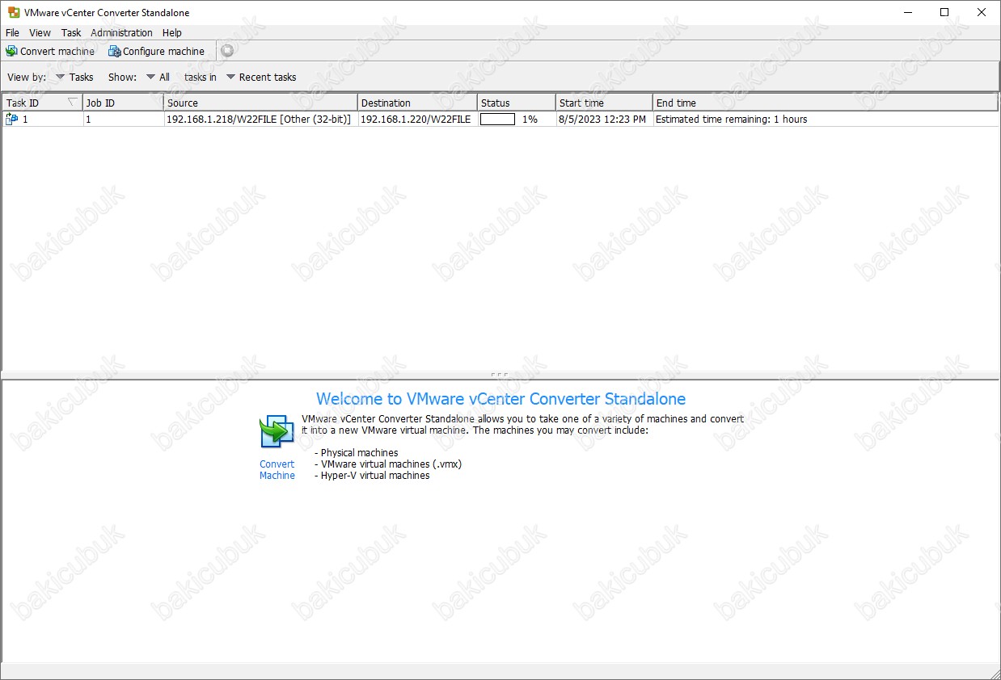Click the Job ID value 1 cell
The height and width of the screenshot is (680, 1001).
pos(124,119)
